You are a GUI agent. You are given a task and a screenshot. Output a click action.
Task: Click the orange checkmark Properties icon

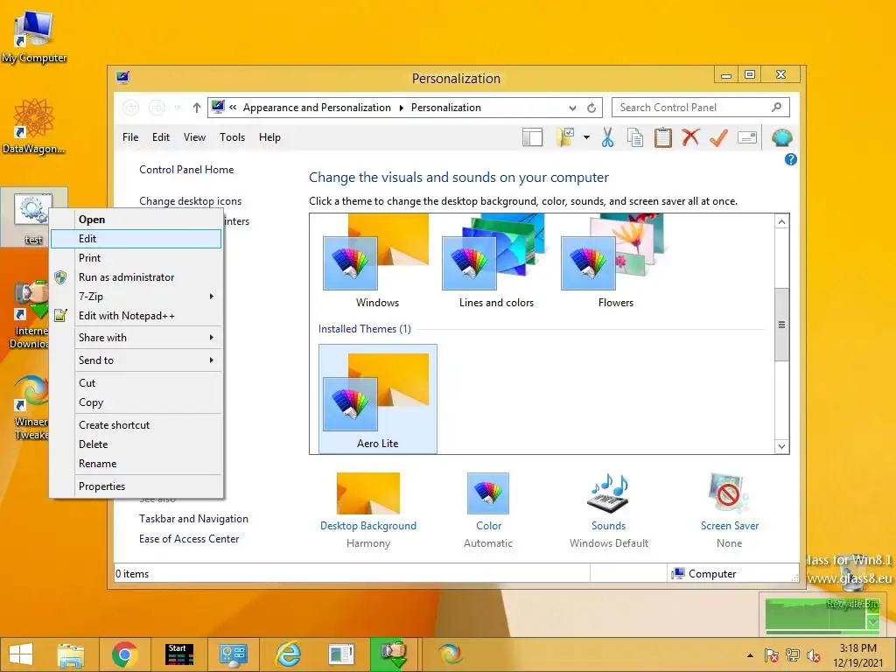click(x=719, y=137)
